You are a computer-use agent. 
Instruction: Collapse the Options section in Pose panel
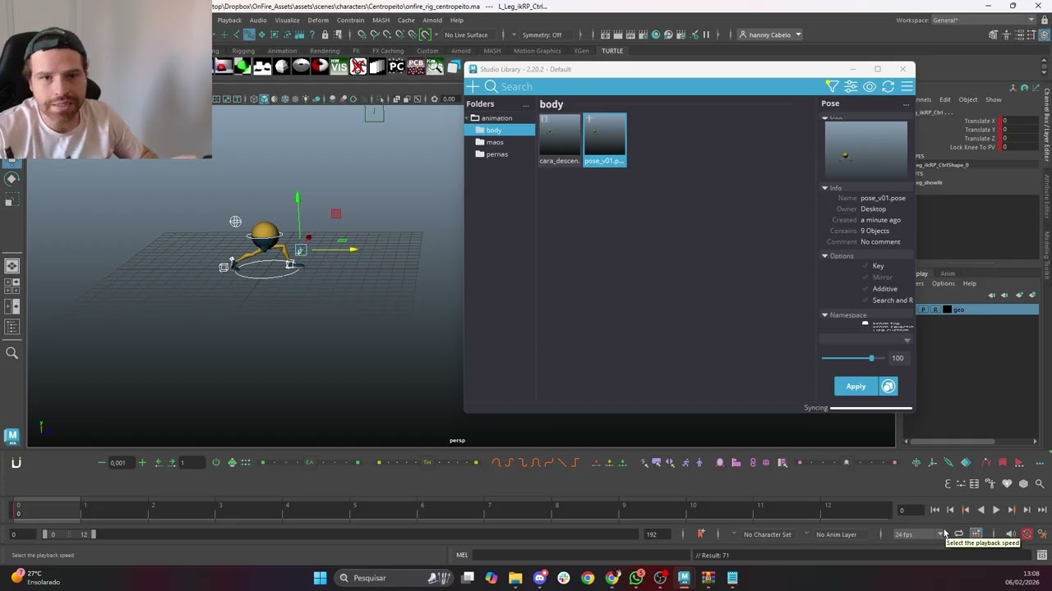pos(825,256)
